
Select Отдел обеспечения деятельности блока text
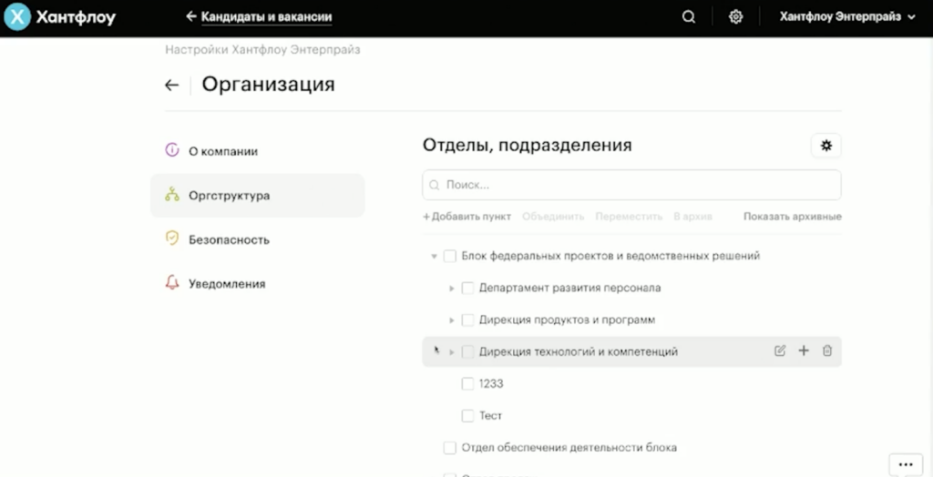(x=569, y=448)
